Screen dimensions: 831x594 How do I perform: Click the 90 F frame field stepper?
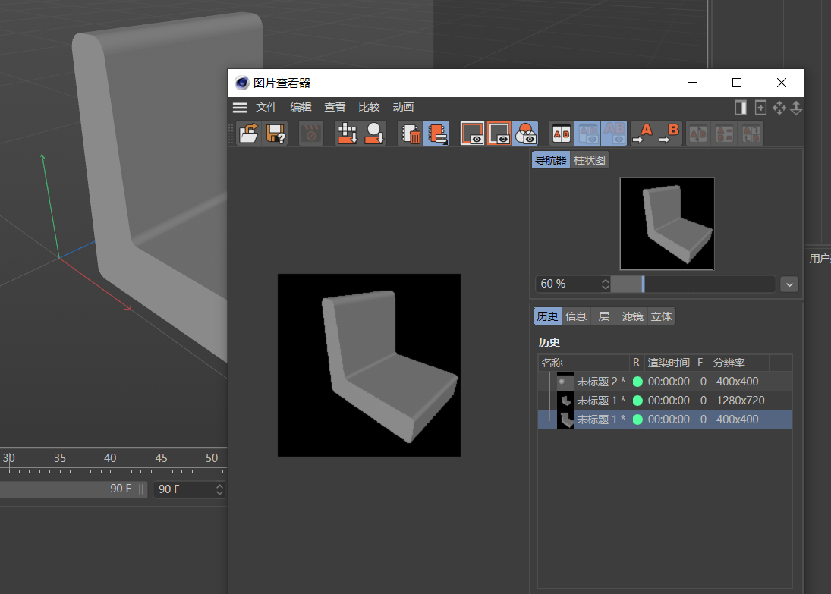pos(219,489)
